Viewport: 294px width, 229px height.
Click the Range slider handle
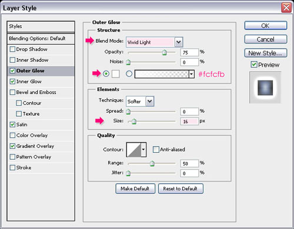[152, 163]
